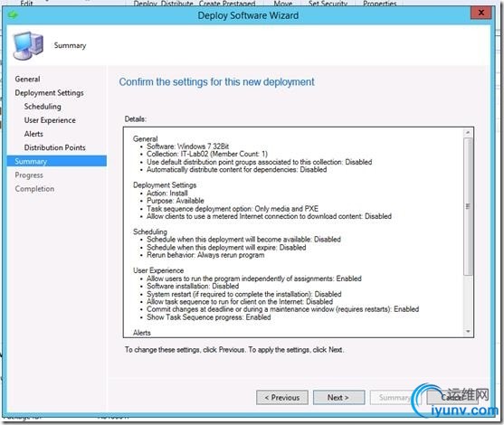Screen dimensions: 504x425
Task: Click 'Purpose: Available' line
Action: 176,201
